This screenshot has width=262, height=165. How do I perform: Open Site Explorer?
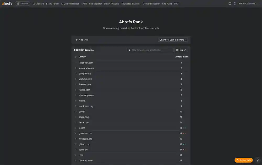click(95, 4)
